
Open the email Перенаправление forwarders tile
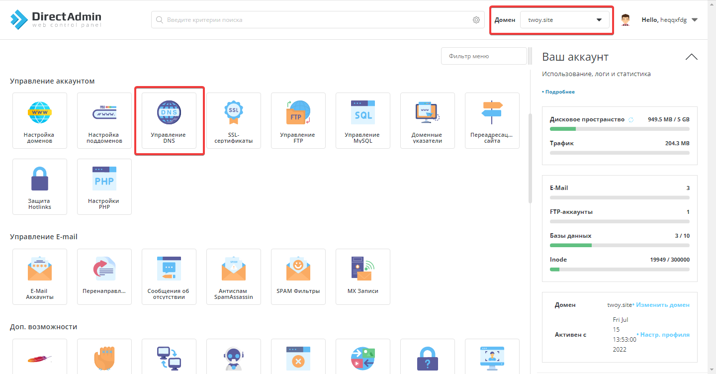point(104,277)
